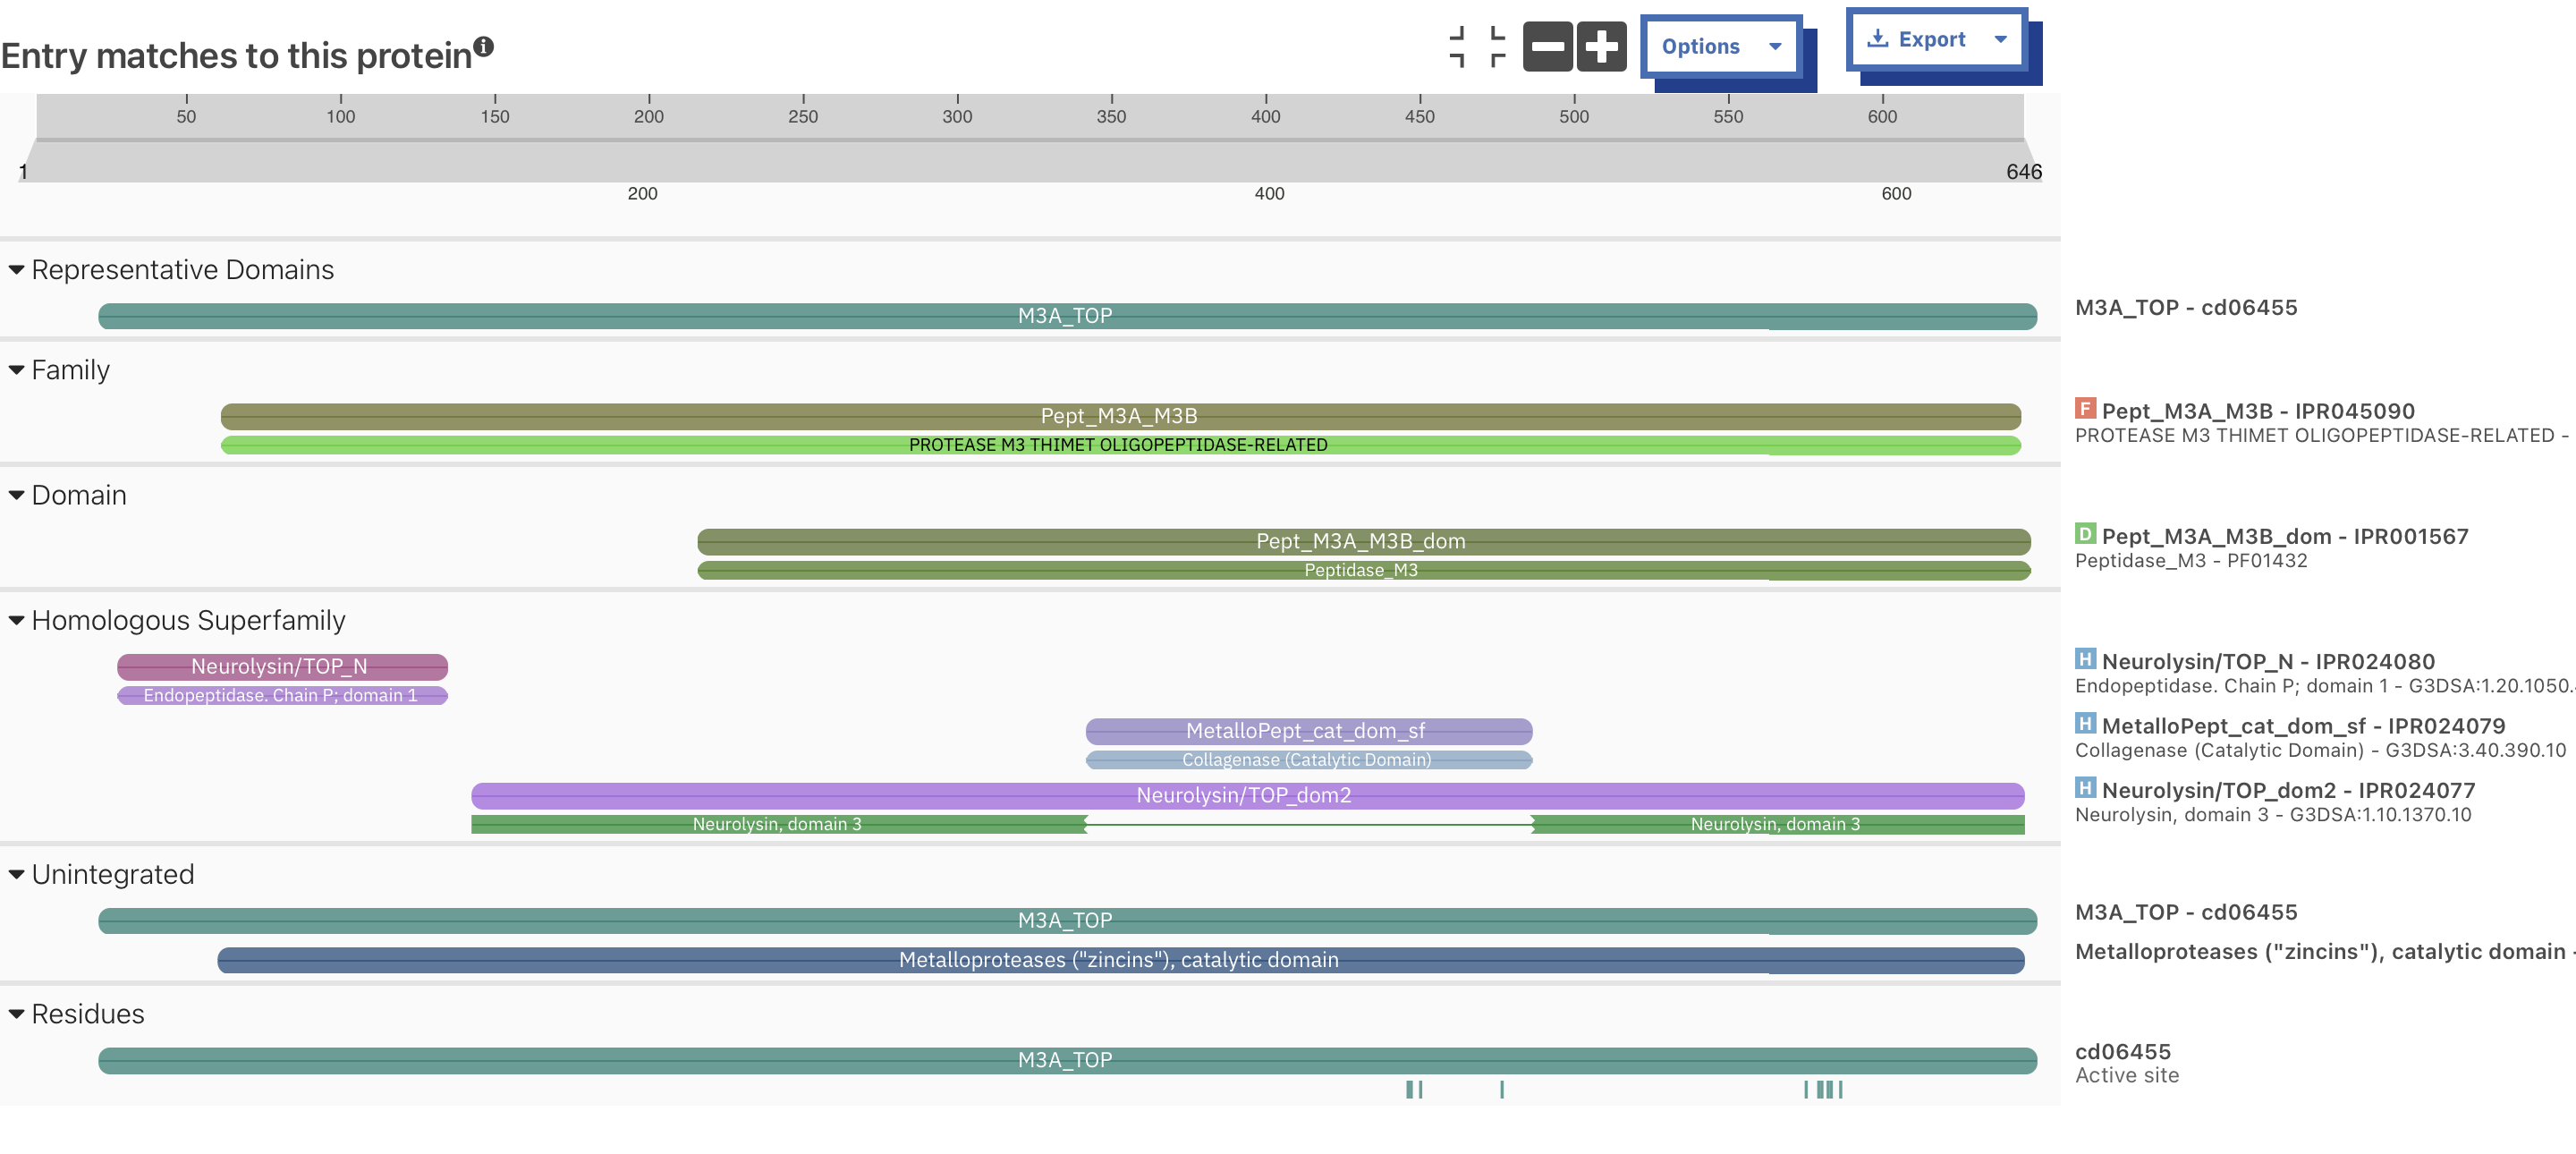2576x1154 pixels.
Task: Click the 646 end label of the zoom navigator
Action: [2023, 172]
